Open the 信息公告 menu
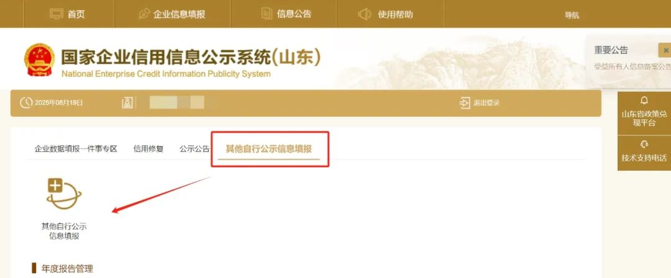The width and height of the screenshot is (671, 278). pyautogui.click(x=294, y=14)
